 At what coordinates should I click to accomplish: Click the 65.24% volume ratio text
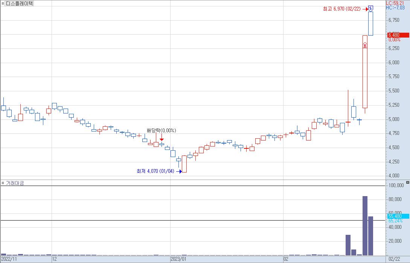395,221
